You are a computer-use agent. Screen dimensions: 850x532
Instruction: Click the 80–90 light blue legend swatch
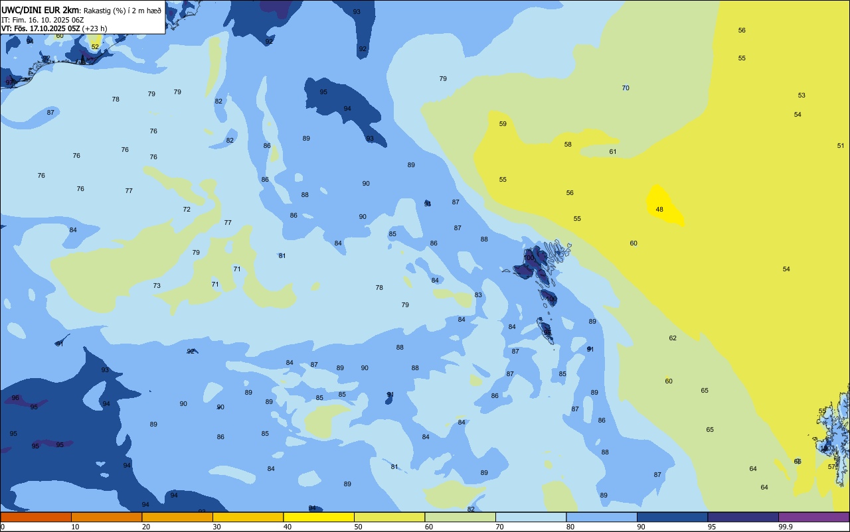click(x=602, y=517)
